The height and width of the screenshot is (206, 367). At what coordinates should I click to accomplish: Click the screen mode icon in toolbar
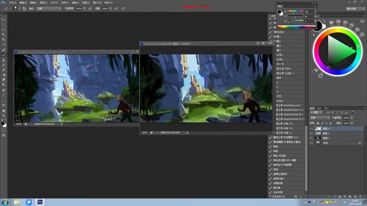tap(3, 135)
